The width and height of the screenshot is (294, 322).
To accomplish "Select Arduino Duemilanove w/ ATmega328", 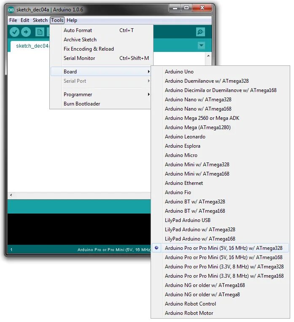I will click(220, 81).
